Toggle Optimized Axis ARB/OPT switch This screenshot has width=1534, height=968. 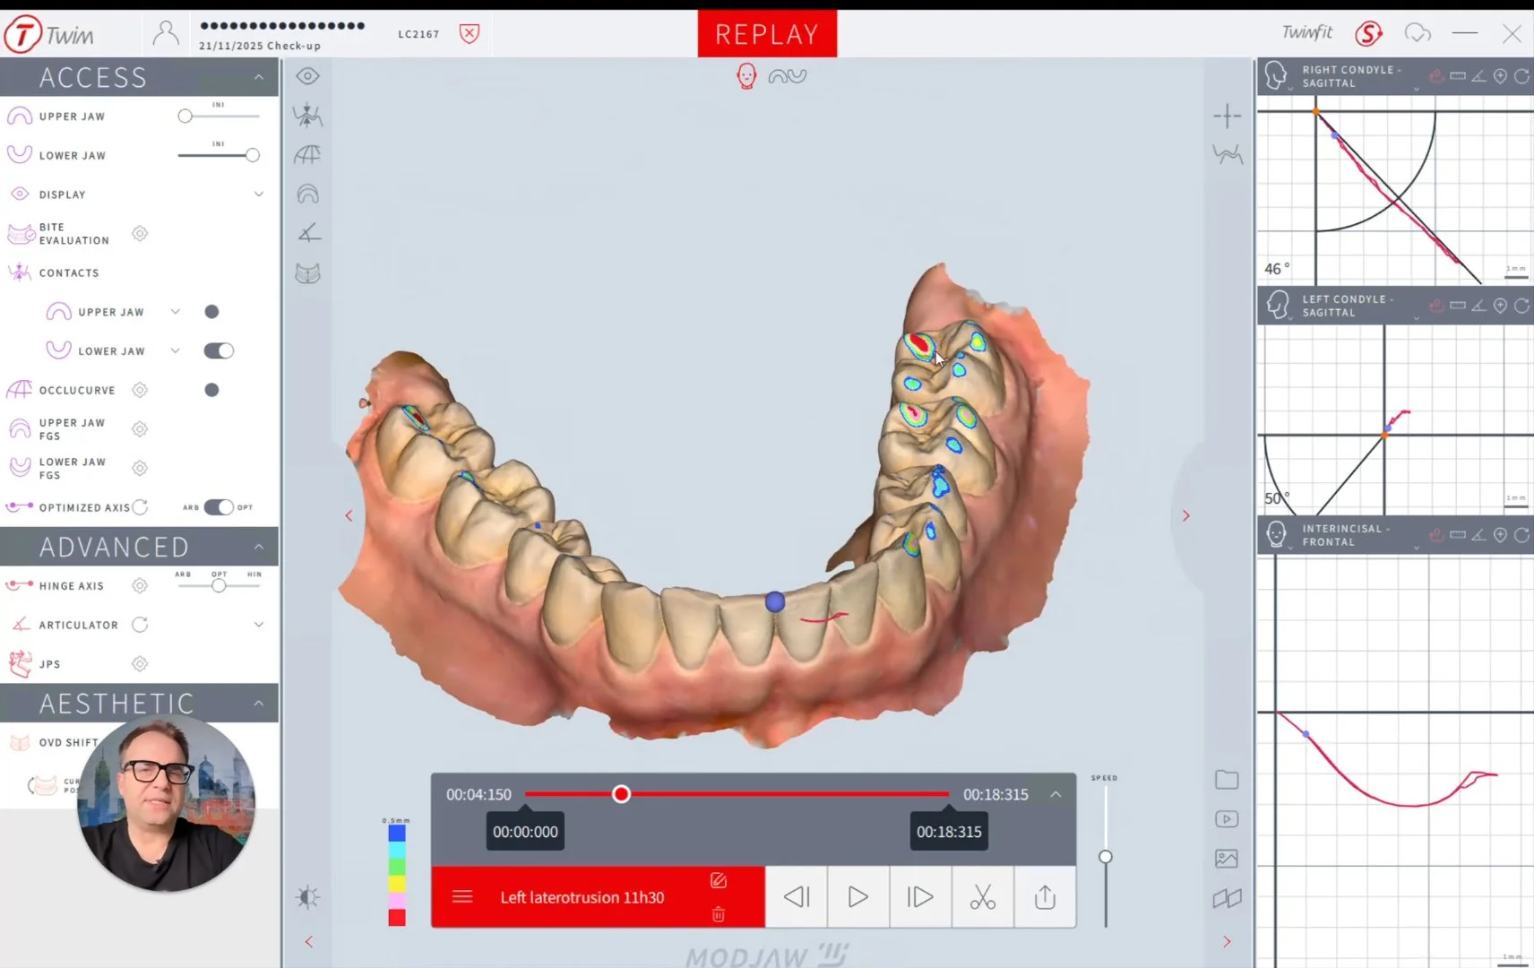point(218,507)
